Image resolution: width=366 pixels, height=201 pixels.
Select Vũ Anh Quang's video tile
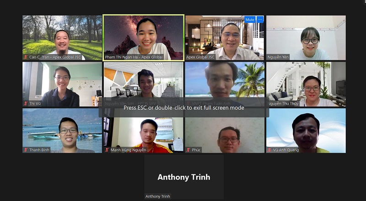[x=306, y=131]
